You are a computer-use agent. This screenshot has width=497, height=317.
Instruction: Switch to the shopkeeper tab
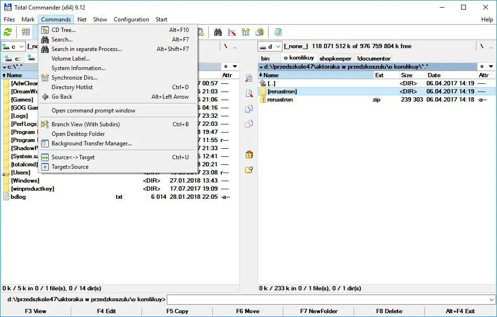click(x=335, y=59)
